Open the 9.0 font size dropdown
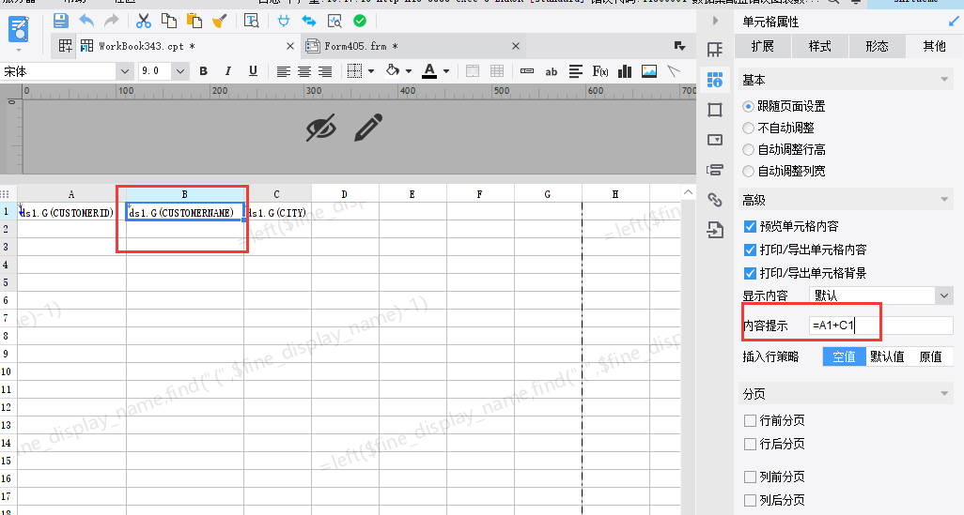The height and width of the screenshot is (515, 964). pyautogui.click(x=180, y=71)
